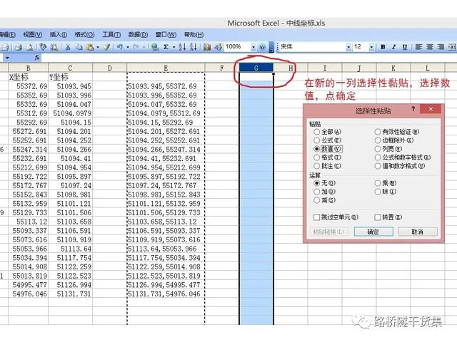Open the Paste options dropdown arrow
457x342 pixels.
(98, 47)
